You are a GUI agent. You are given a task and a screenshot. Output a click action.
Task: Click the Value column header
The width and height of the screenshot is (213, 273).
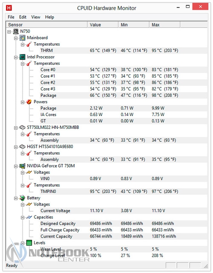click(x=103, y=25)
